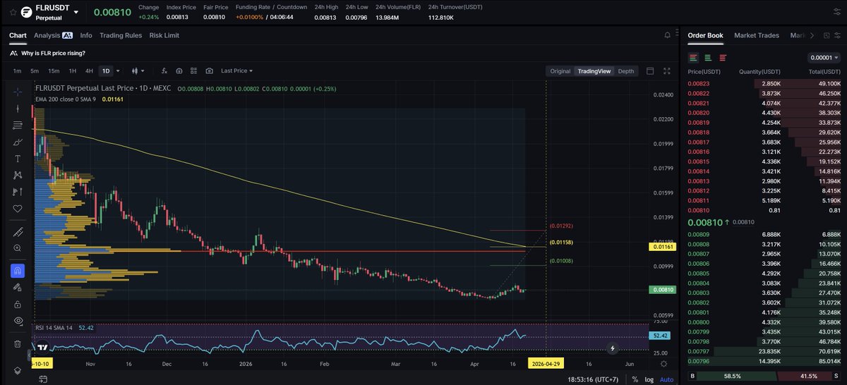Toggle log scale on price axis

click(x=648, y=380)
